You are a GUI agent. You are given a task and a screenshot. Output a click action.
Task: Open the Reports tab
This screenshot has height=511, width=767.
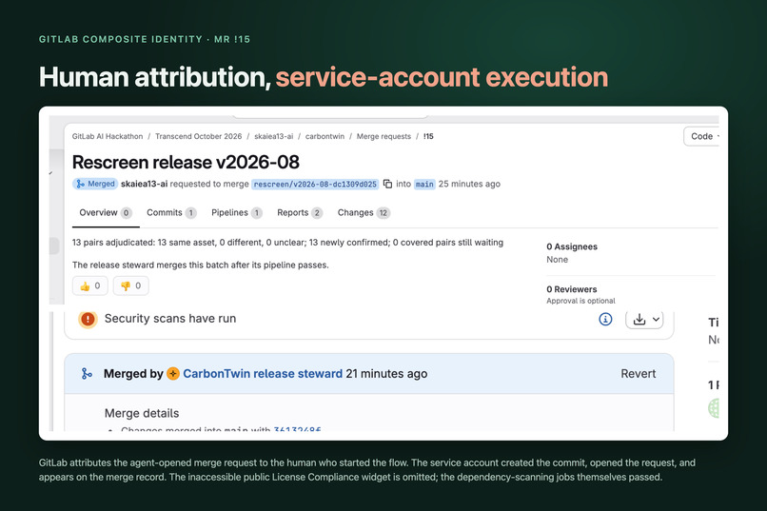point(300,213)
